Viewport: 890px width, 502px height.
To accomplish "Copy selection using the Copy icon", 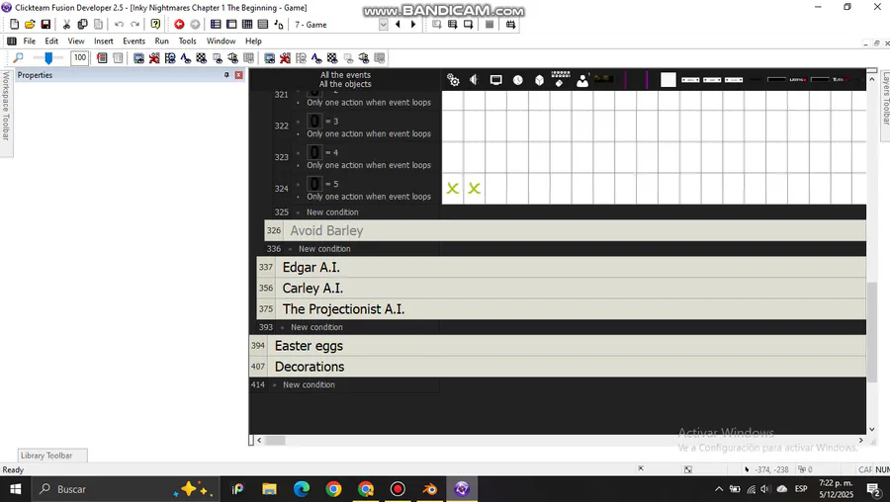I will tap(82, 25).
